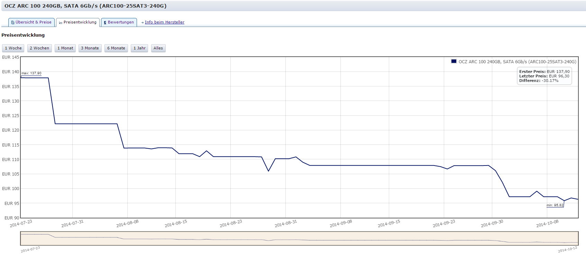This screenshot has width=586, height=254.
Task: Show the full history with Alles
Action: click(x=158, y=48)
